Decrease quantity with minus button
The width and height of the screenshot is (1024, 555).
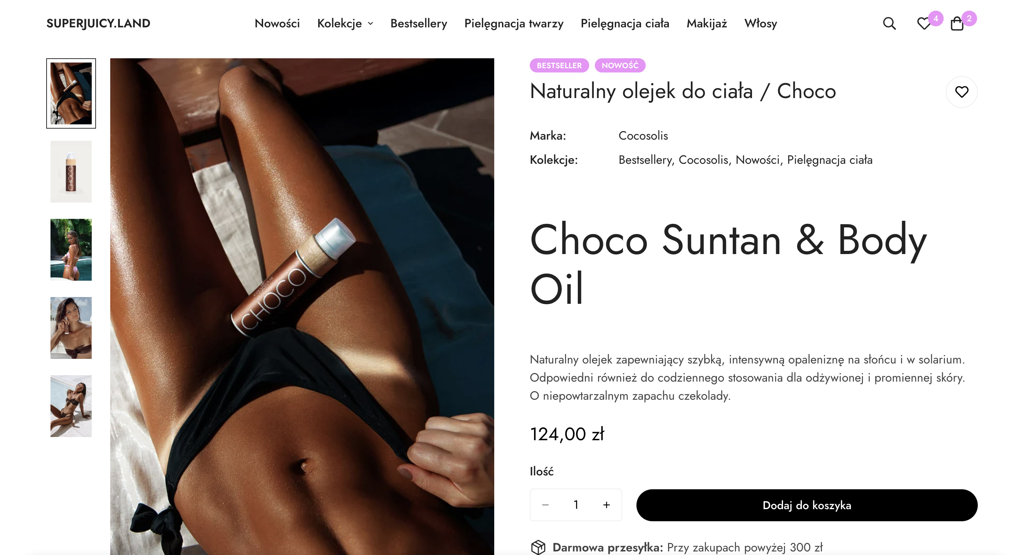point(545,505)
